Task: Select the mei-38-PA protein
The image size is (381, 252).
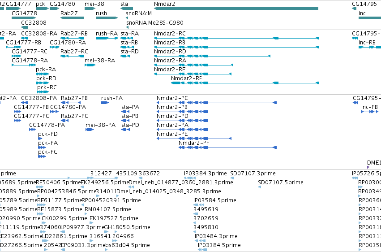Action: pos(101,125)
